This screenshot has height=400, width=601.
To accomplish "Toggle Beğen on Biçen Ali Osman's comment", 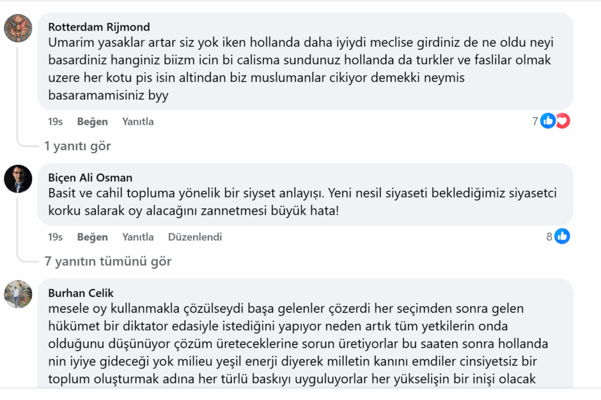I will 92,238.
